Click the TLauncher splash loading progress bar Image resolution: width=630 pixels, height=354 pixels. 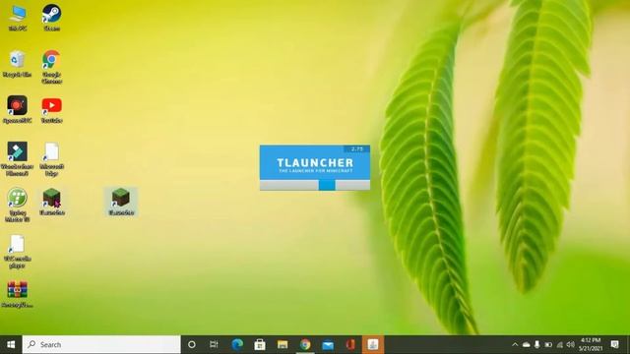[315, 185]
